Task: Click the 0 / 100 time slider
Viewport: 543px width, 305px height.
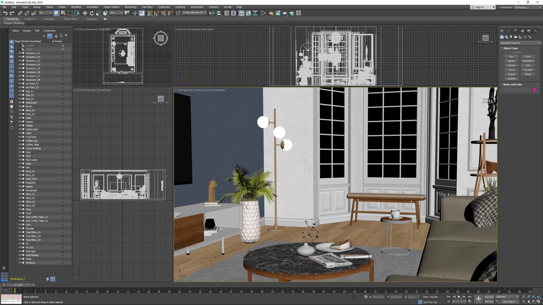Action: point(18,285)
